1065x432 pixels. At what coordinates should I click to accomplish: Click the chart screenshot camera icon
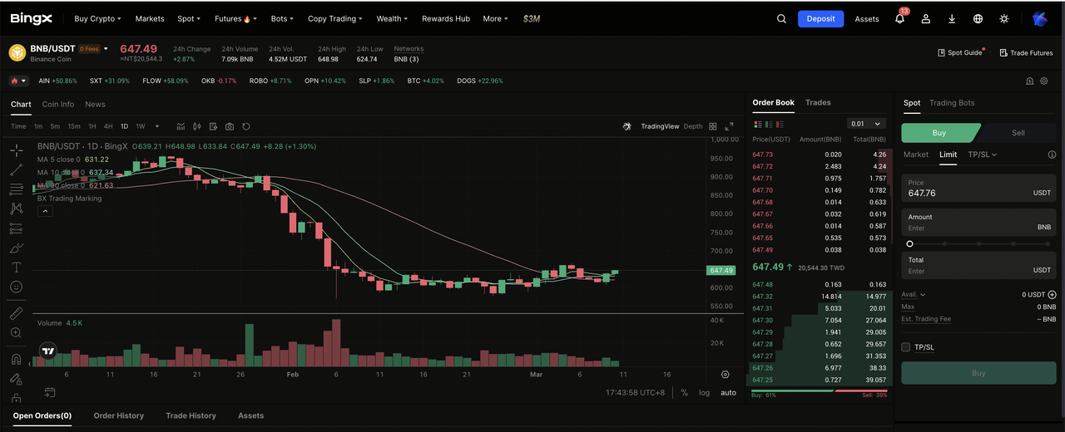[x=230, y=126]
